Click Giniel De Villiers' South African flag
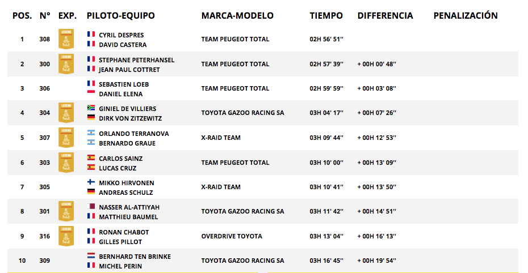528x273 pixels. point(91,108)
